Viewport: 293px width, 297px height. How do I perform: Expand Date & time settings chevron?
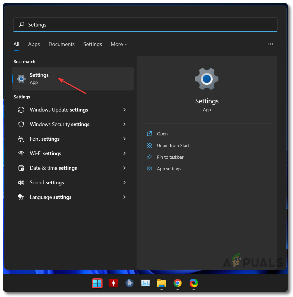coord(124,168)
